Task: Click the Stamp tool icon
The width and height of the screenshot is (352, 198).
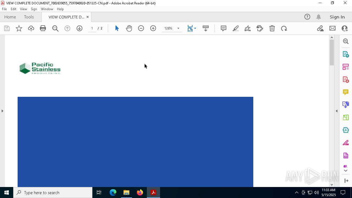Action: 260,28
